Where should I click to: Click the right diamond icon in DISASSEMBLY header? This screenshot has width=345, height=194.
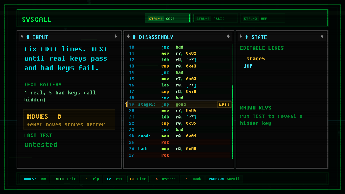pyautogui.click(x=228, y=37)
